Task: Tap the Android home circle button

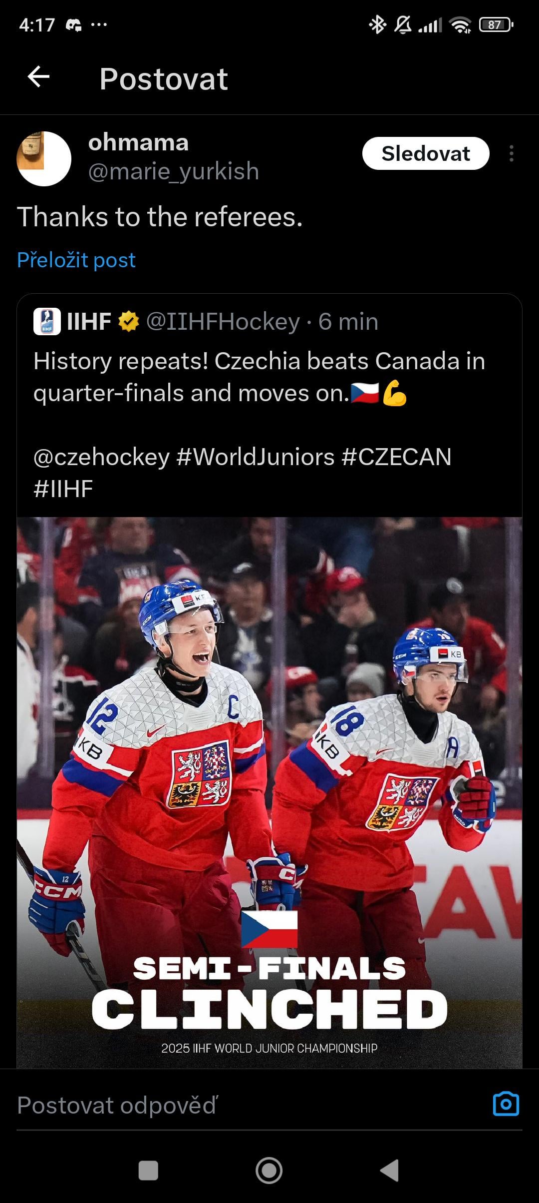Action: (x=269, y=1170)
